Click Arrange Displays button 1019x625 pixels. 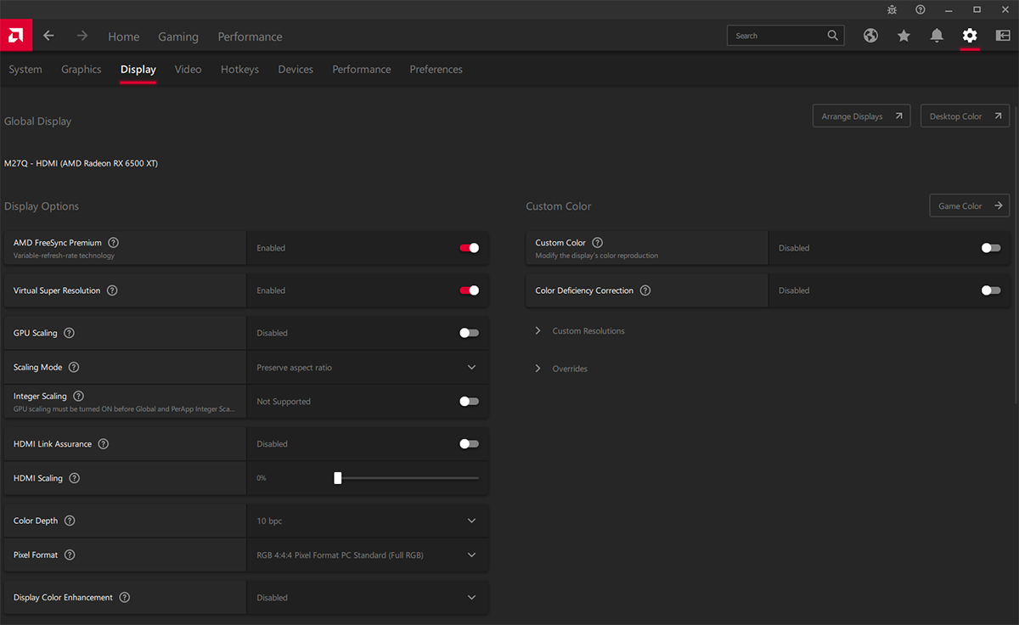[x=862, y=116]
